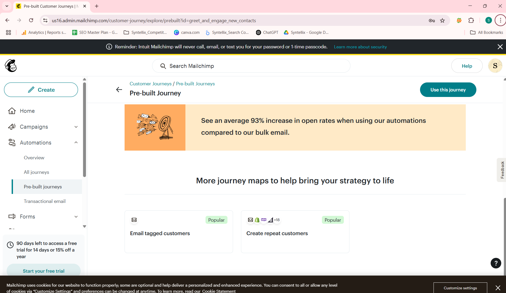This screenshot has width=506, height=293.
Task: Open the Mailchimp account avatar S
Action: coord(495,66)
